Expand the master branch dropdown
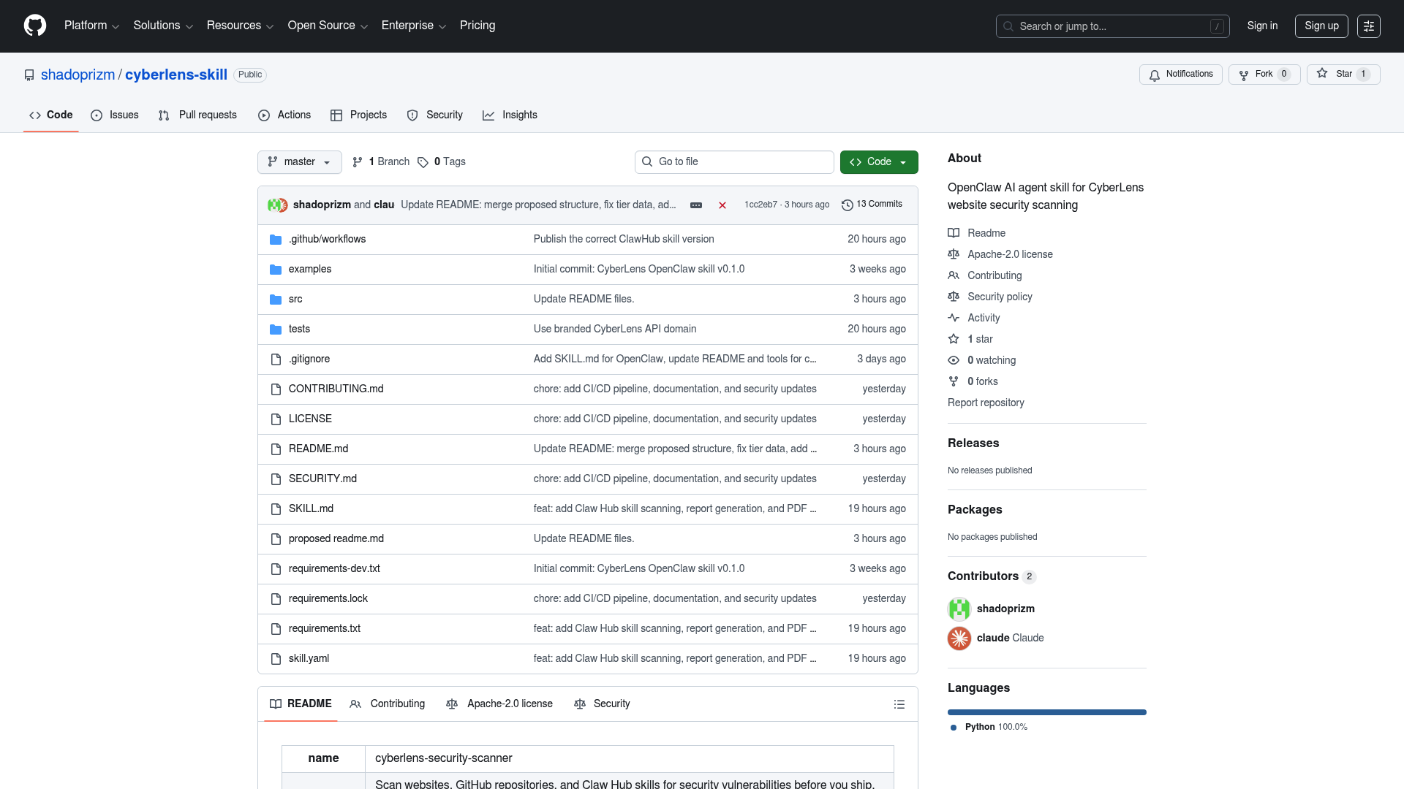Image resolution: width=1404 pixels, height=789 pixels. pos(300,162)
